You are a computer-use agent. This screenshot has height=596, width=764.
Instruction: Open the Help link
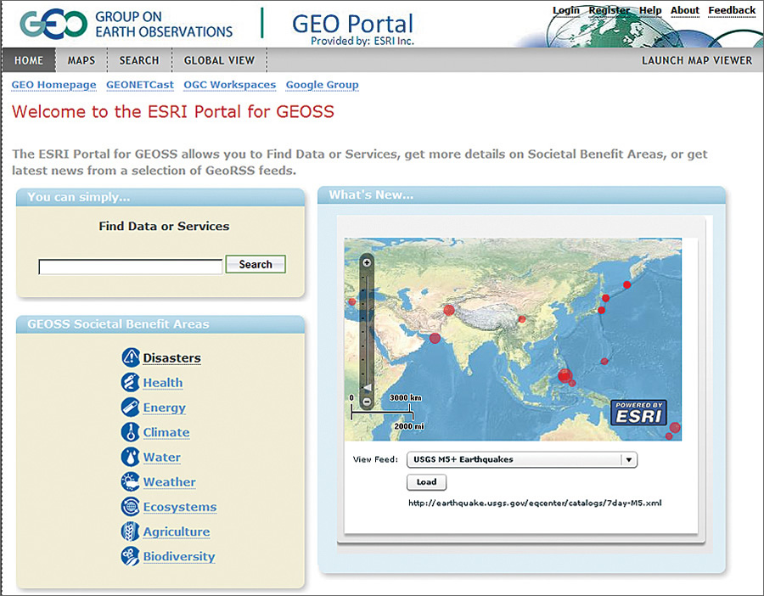pos(650,11)
